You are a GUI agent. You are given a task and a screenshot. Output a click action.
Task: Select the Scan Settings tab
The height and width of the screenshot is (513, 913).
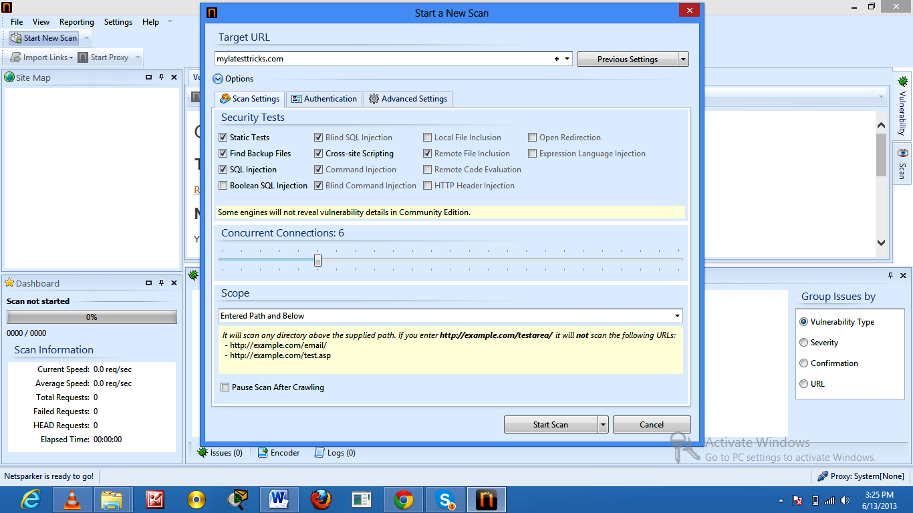tap(250, 99)
